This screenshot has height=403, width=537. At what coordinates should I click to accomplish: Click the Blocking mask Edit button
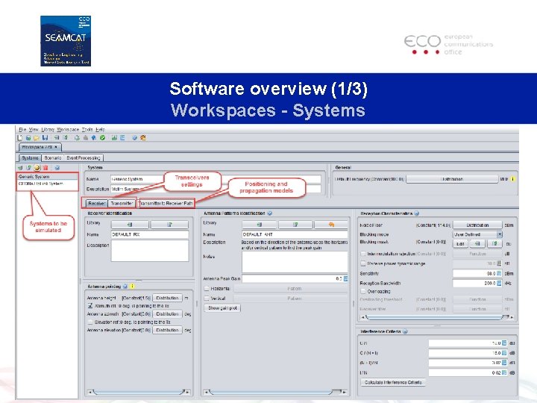coord(460,243)
